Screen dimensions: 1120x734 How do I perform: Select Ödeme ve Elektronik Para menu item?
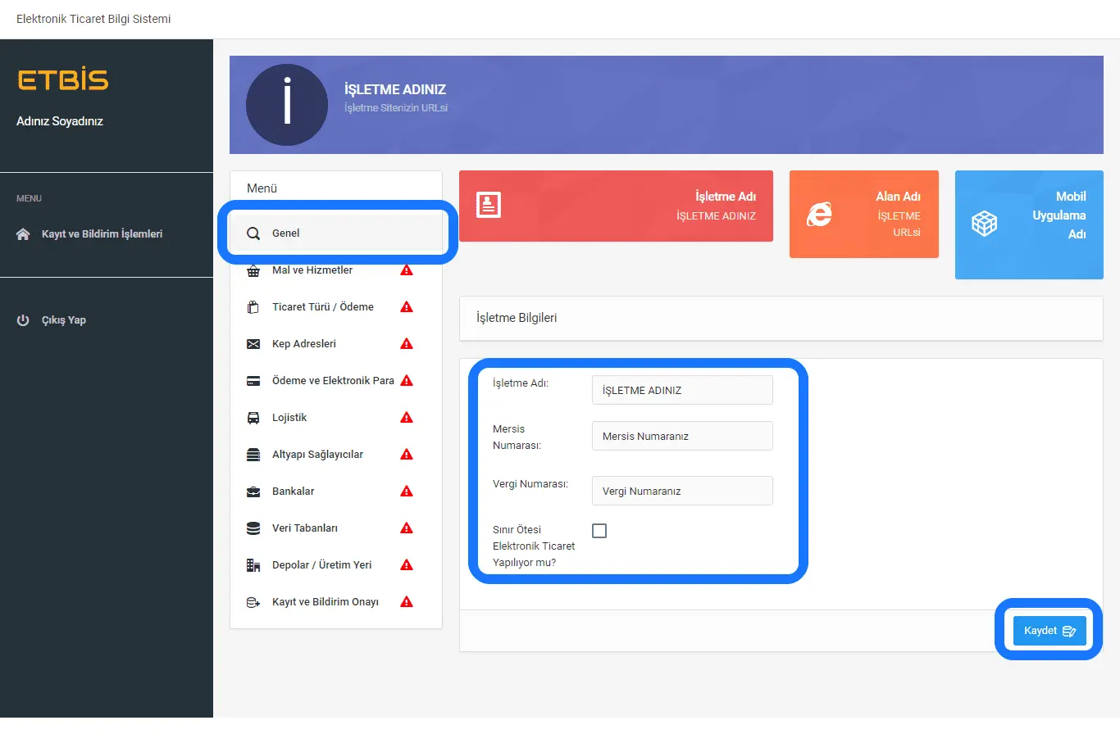click(x=333, y=381)
